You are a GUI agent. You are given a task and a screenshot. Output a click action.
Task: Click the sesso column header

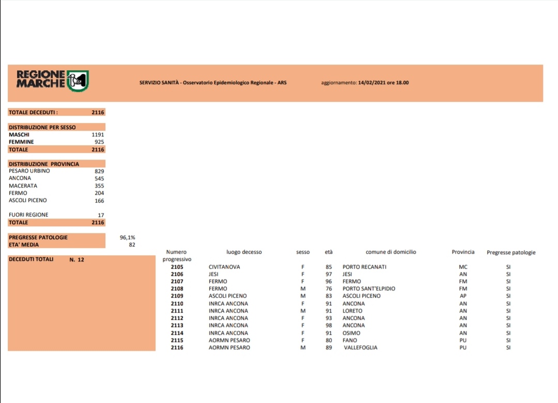pos(303,252)
